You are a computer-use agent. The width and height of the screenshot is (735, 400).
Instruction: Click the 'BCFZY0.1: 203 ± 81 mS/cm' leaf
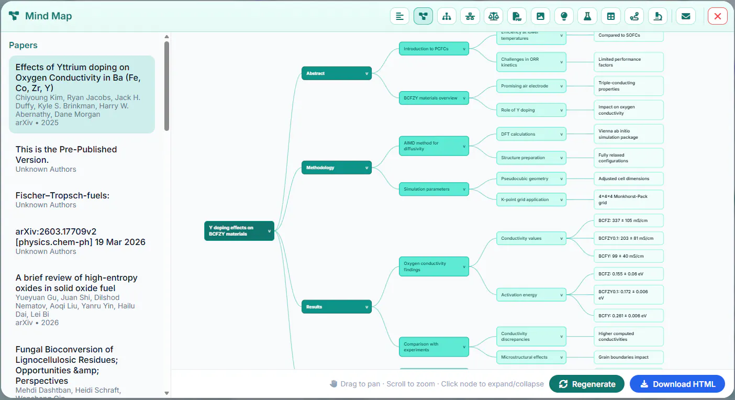pyautogui.click(x=628, y=238)
